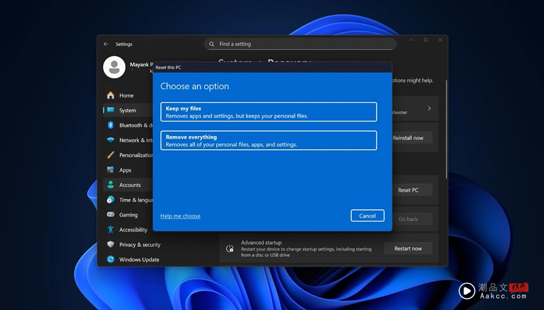This screenshot has width=544, height=310.
Task: Expand the troubleshooter row chevron
Action: point(428,108)
